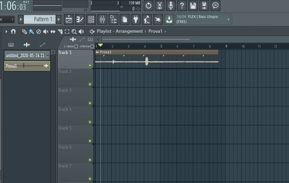
Task: Click the timeline scroll back arrow
Action: [98, 39]
